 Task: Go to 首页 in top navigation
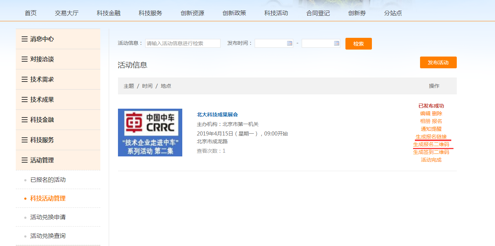tap(31, 13)
